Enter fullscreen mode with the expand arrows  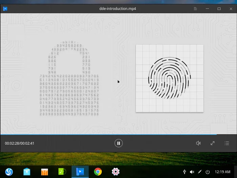pos(213,143)
